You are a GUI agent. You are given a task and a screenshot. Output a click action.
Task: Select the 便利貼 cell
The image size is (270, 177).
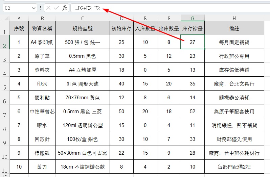tap(42, 98)
